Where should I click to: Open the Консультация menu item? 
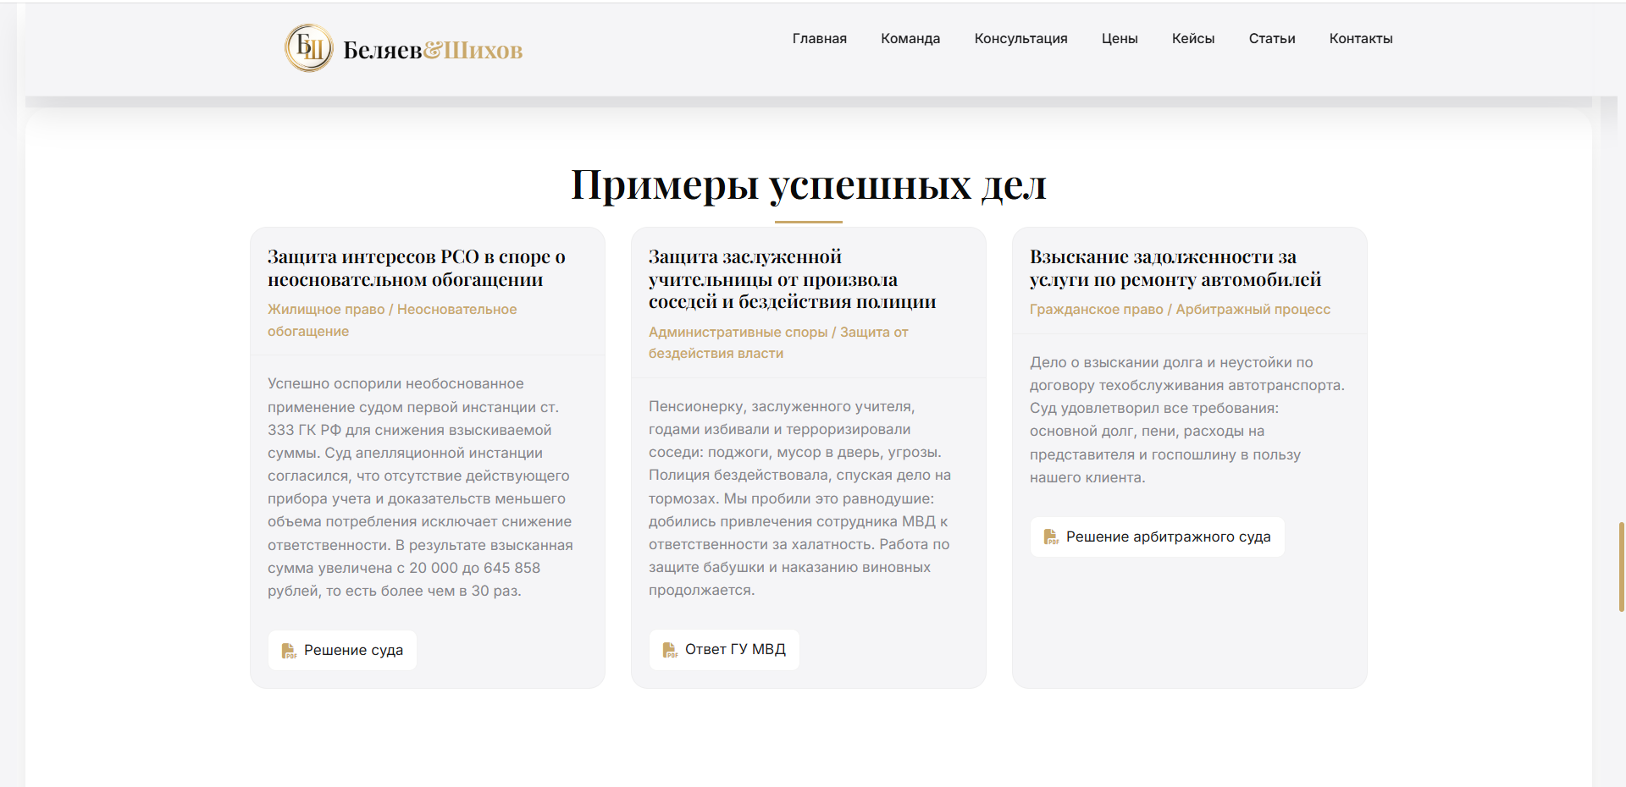click(1021, 39)
